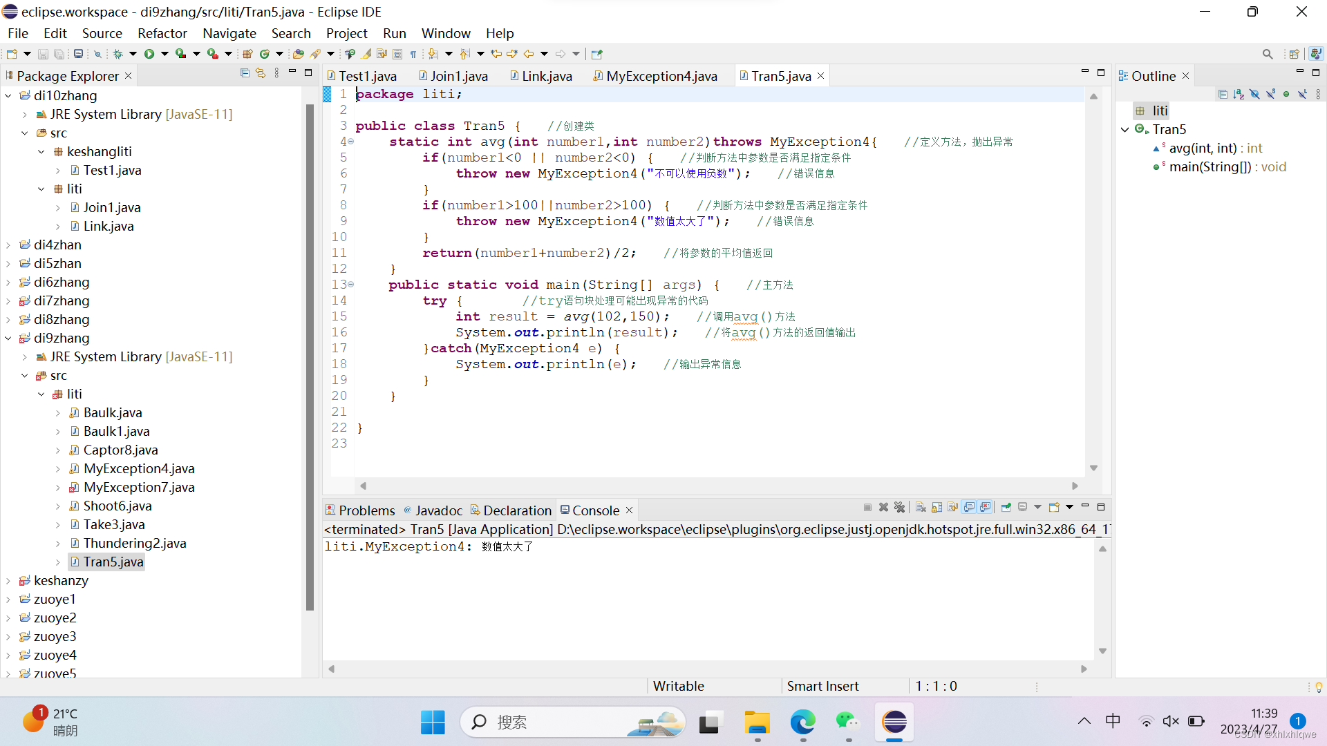
Task: Click the Clear Console icon
Action: 921,508
